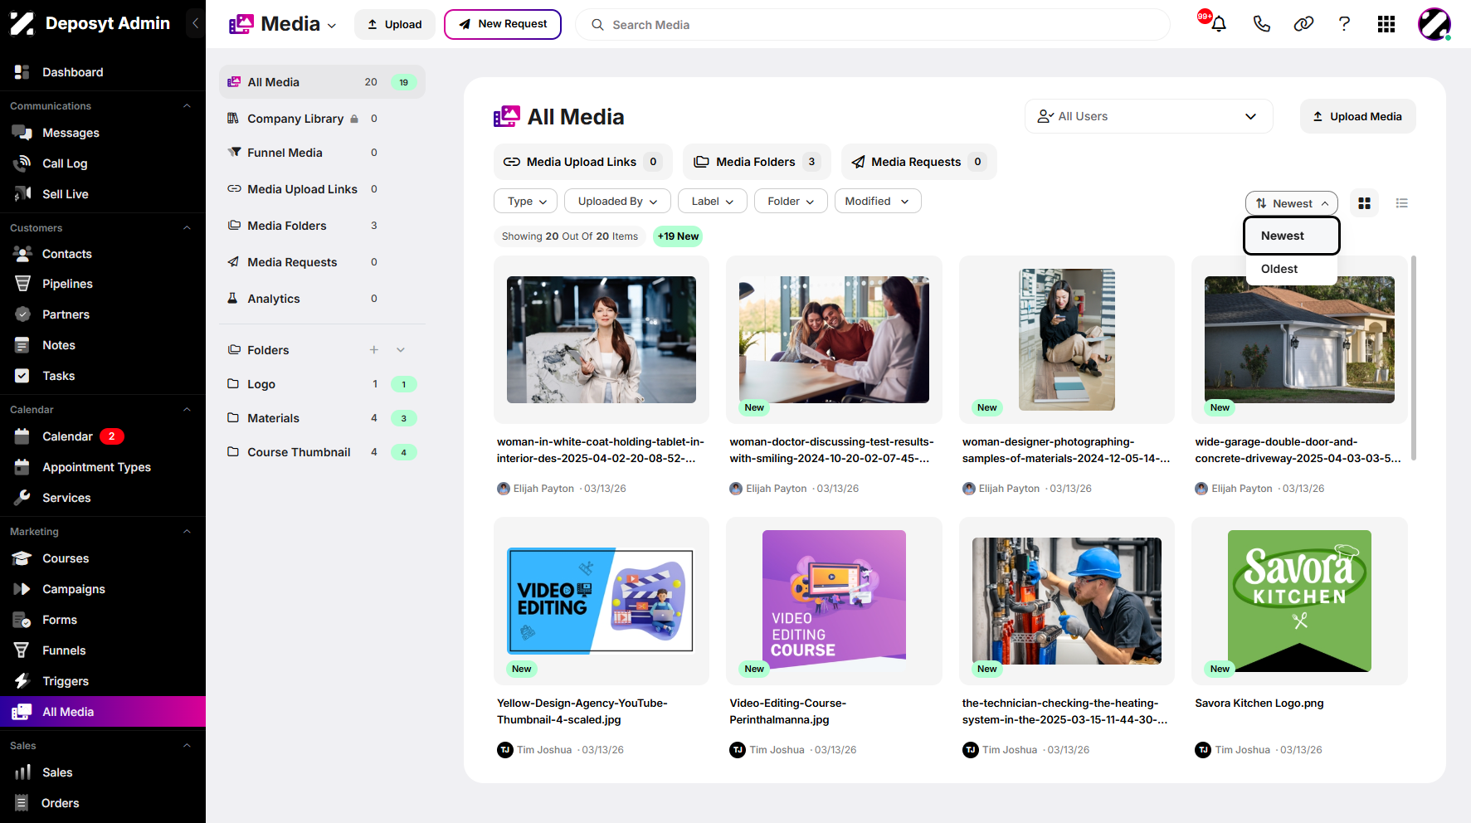Collapse the sidebar with the arrow
This screenshot has height=823, width=1471.
tap(195, 23)
